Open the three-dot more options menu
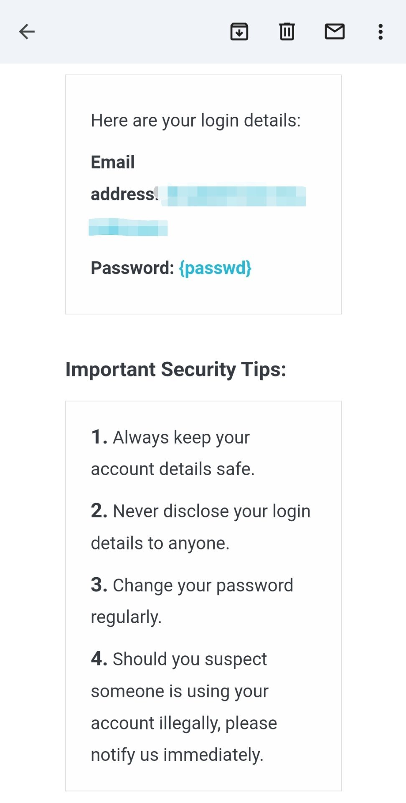 (x=381, y=32)
